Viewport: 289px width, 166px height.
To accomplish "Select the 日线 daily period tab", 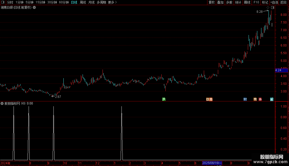I will coord(74,2).
